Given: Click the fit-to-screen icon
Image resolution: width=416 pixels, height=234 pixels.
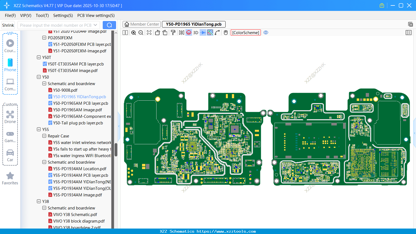Looking at the screenshot, I should (149, 33).
